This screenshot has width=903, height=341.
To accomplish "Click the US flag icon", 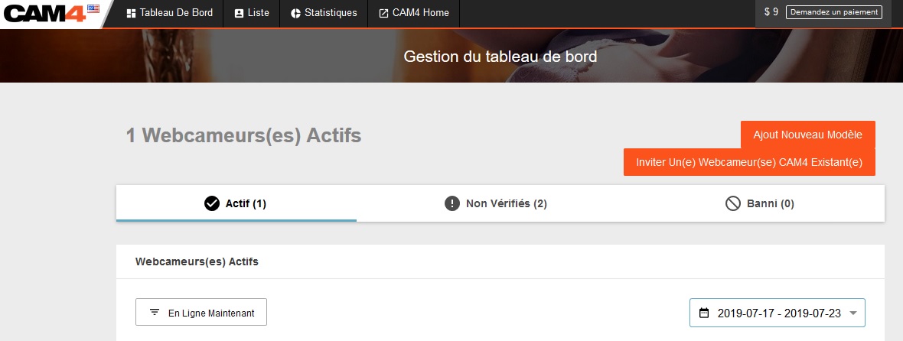I will pos(93,8).
